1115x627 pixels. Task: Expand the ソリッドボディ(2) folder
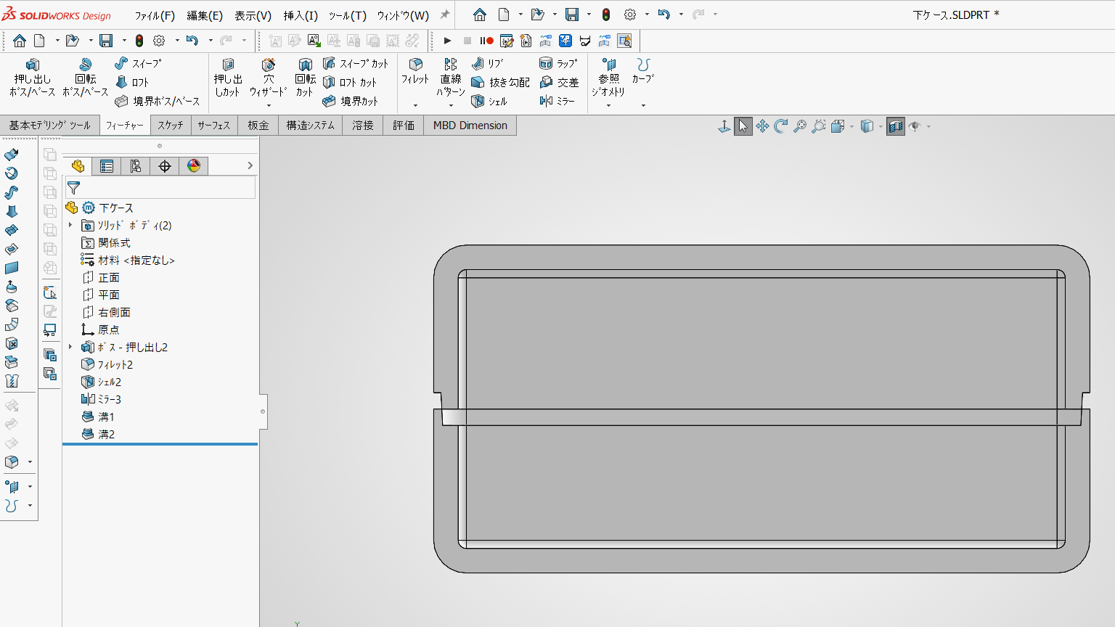(70, 225)
